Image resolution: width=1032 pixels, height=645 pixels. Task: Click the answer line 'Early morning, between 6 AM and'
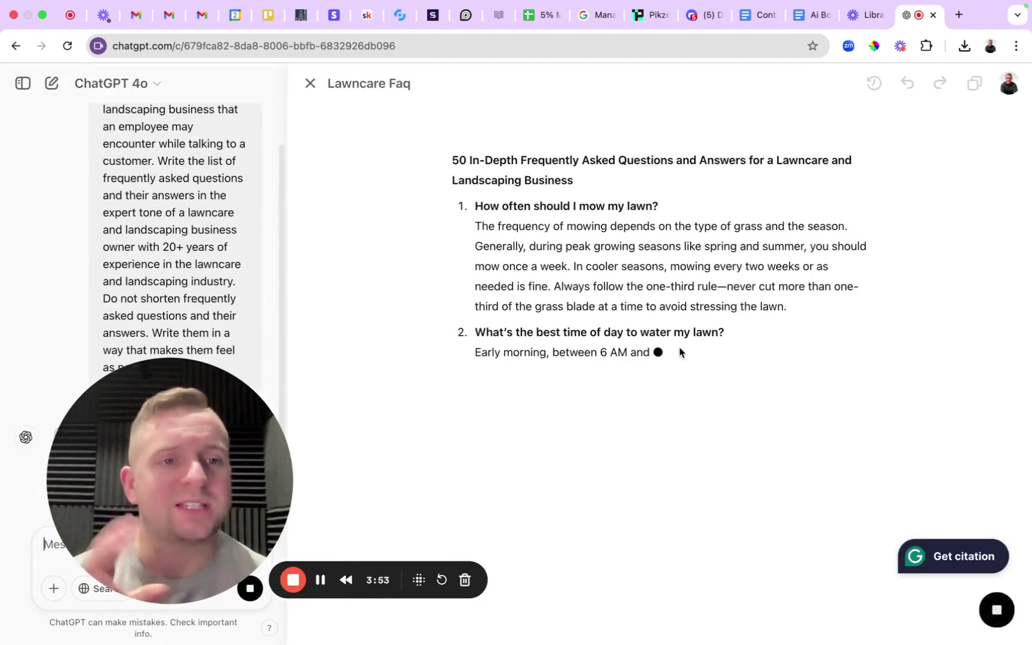(562, 352)
